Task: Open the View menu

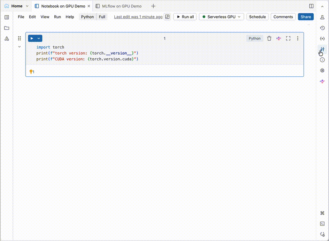Action: click(x=45, y=17)
